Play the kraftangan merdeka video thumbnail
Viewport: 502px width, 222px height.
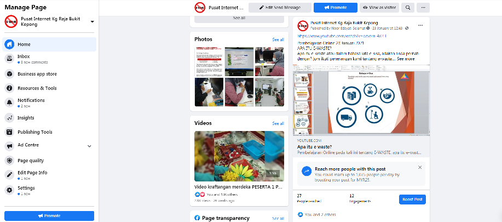point(239,156)
